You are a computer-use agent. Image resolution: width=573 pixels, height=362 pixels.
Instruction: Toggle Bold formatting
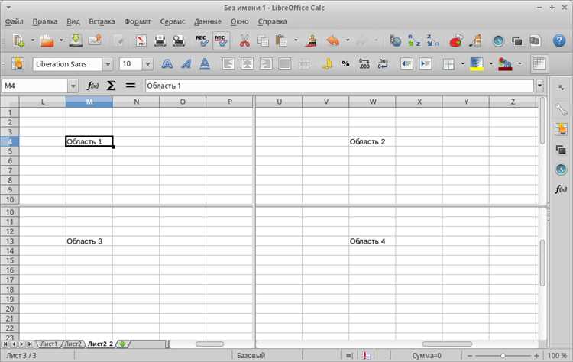tap(167, 64)
